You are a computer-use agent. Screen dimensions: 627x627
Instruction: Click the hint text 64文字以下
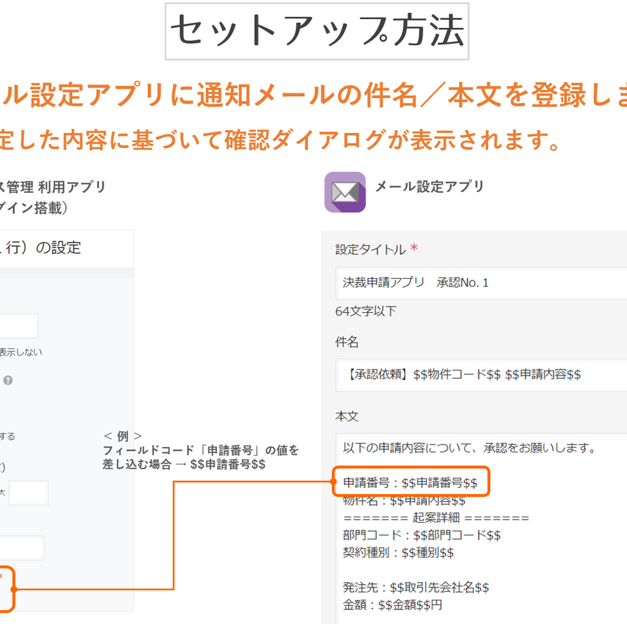366,311
